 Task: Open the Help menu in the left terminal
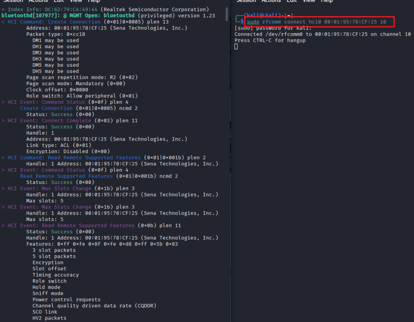[x=93, y=1]
